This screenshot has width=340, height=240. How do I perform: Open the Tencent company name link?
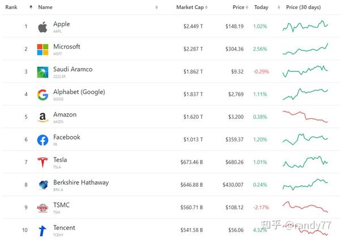tap(64, 228)
